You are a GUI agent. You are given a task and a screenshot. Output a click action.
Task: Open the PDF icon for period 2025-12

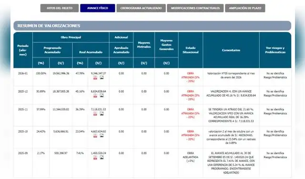[x=95, y=96]
